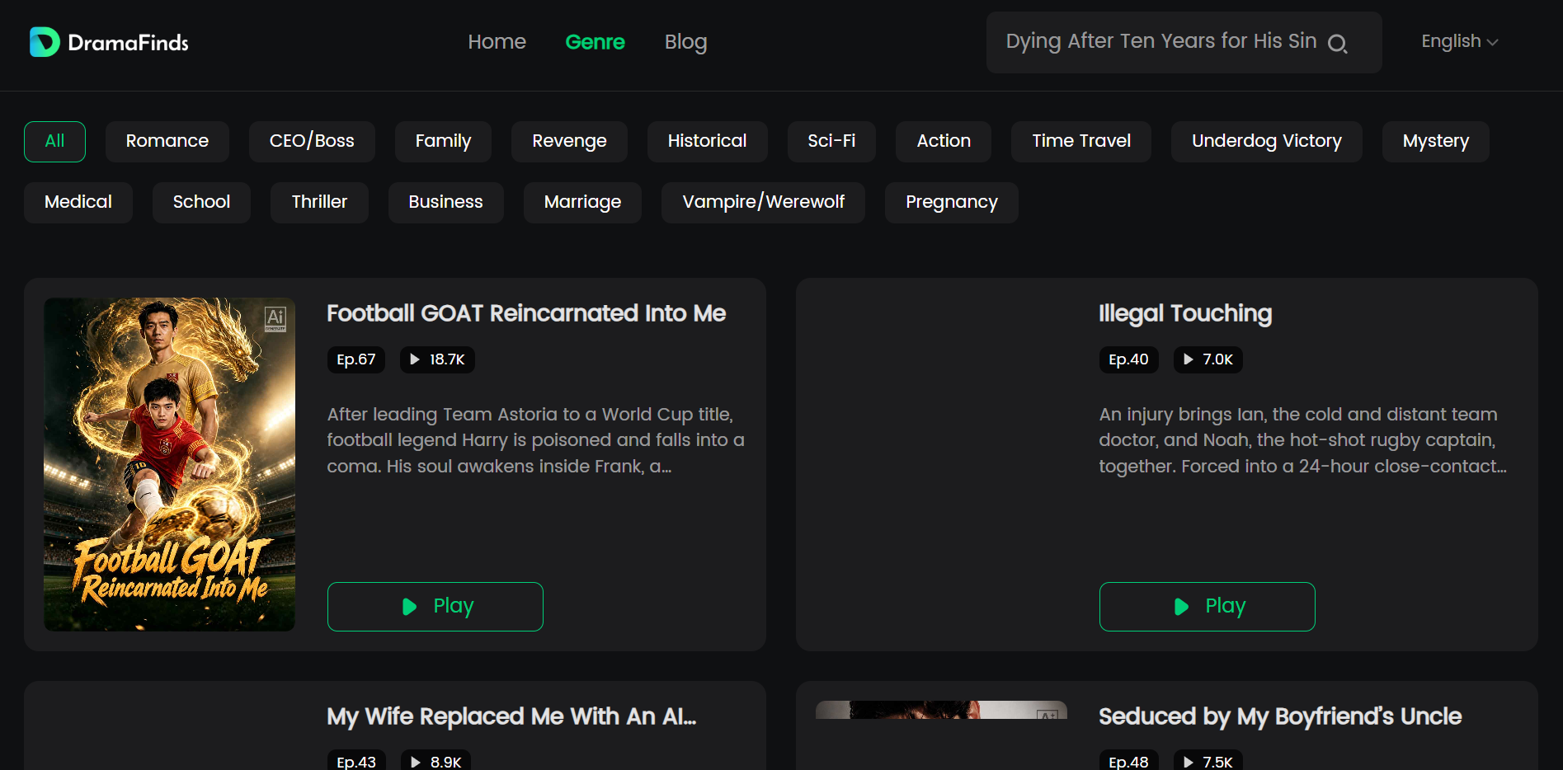The image size is (1563, 770).
Task: Click the AI badge on Football GOAT poster
Action: click(x=275, y=318)
